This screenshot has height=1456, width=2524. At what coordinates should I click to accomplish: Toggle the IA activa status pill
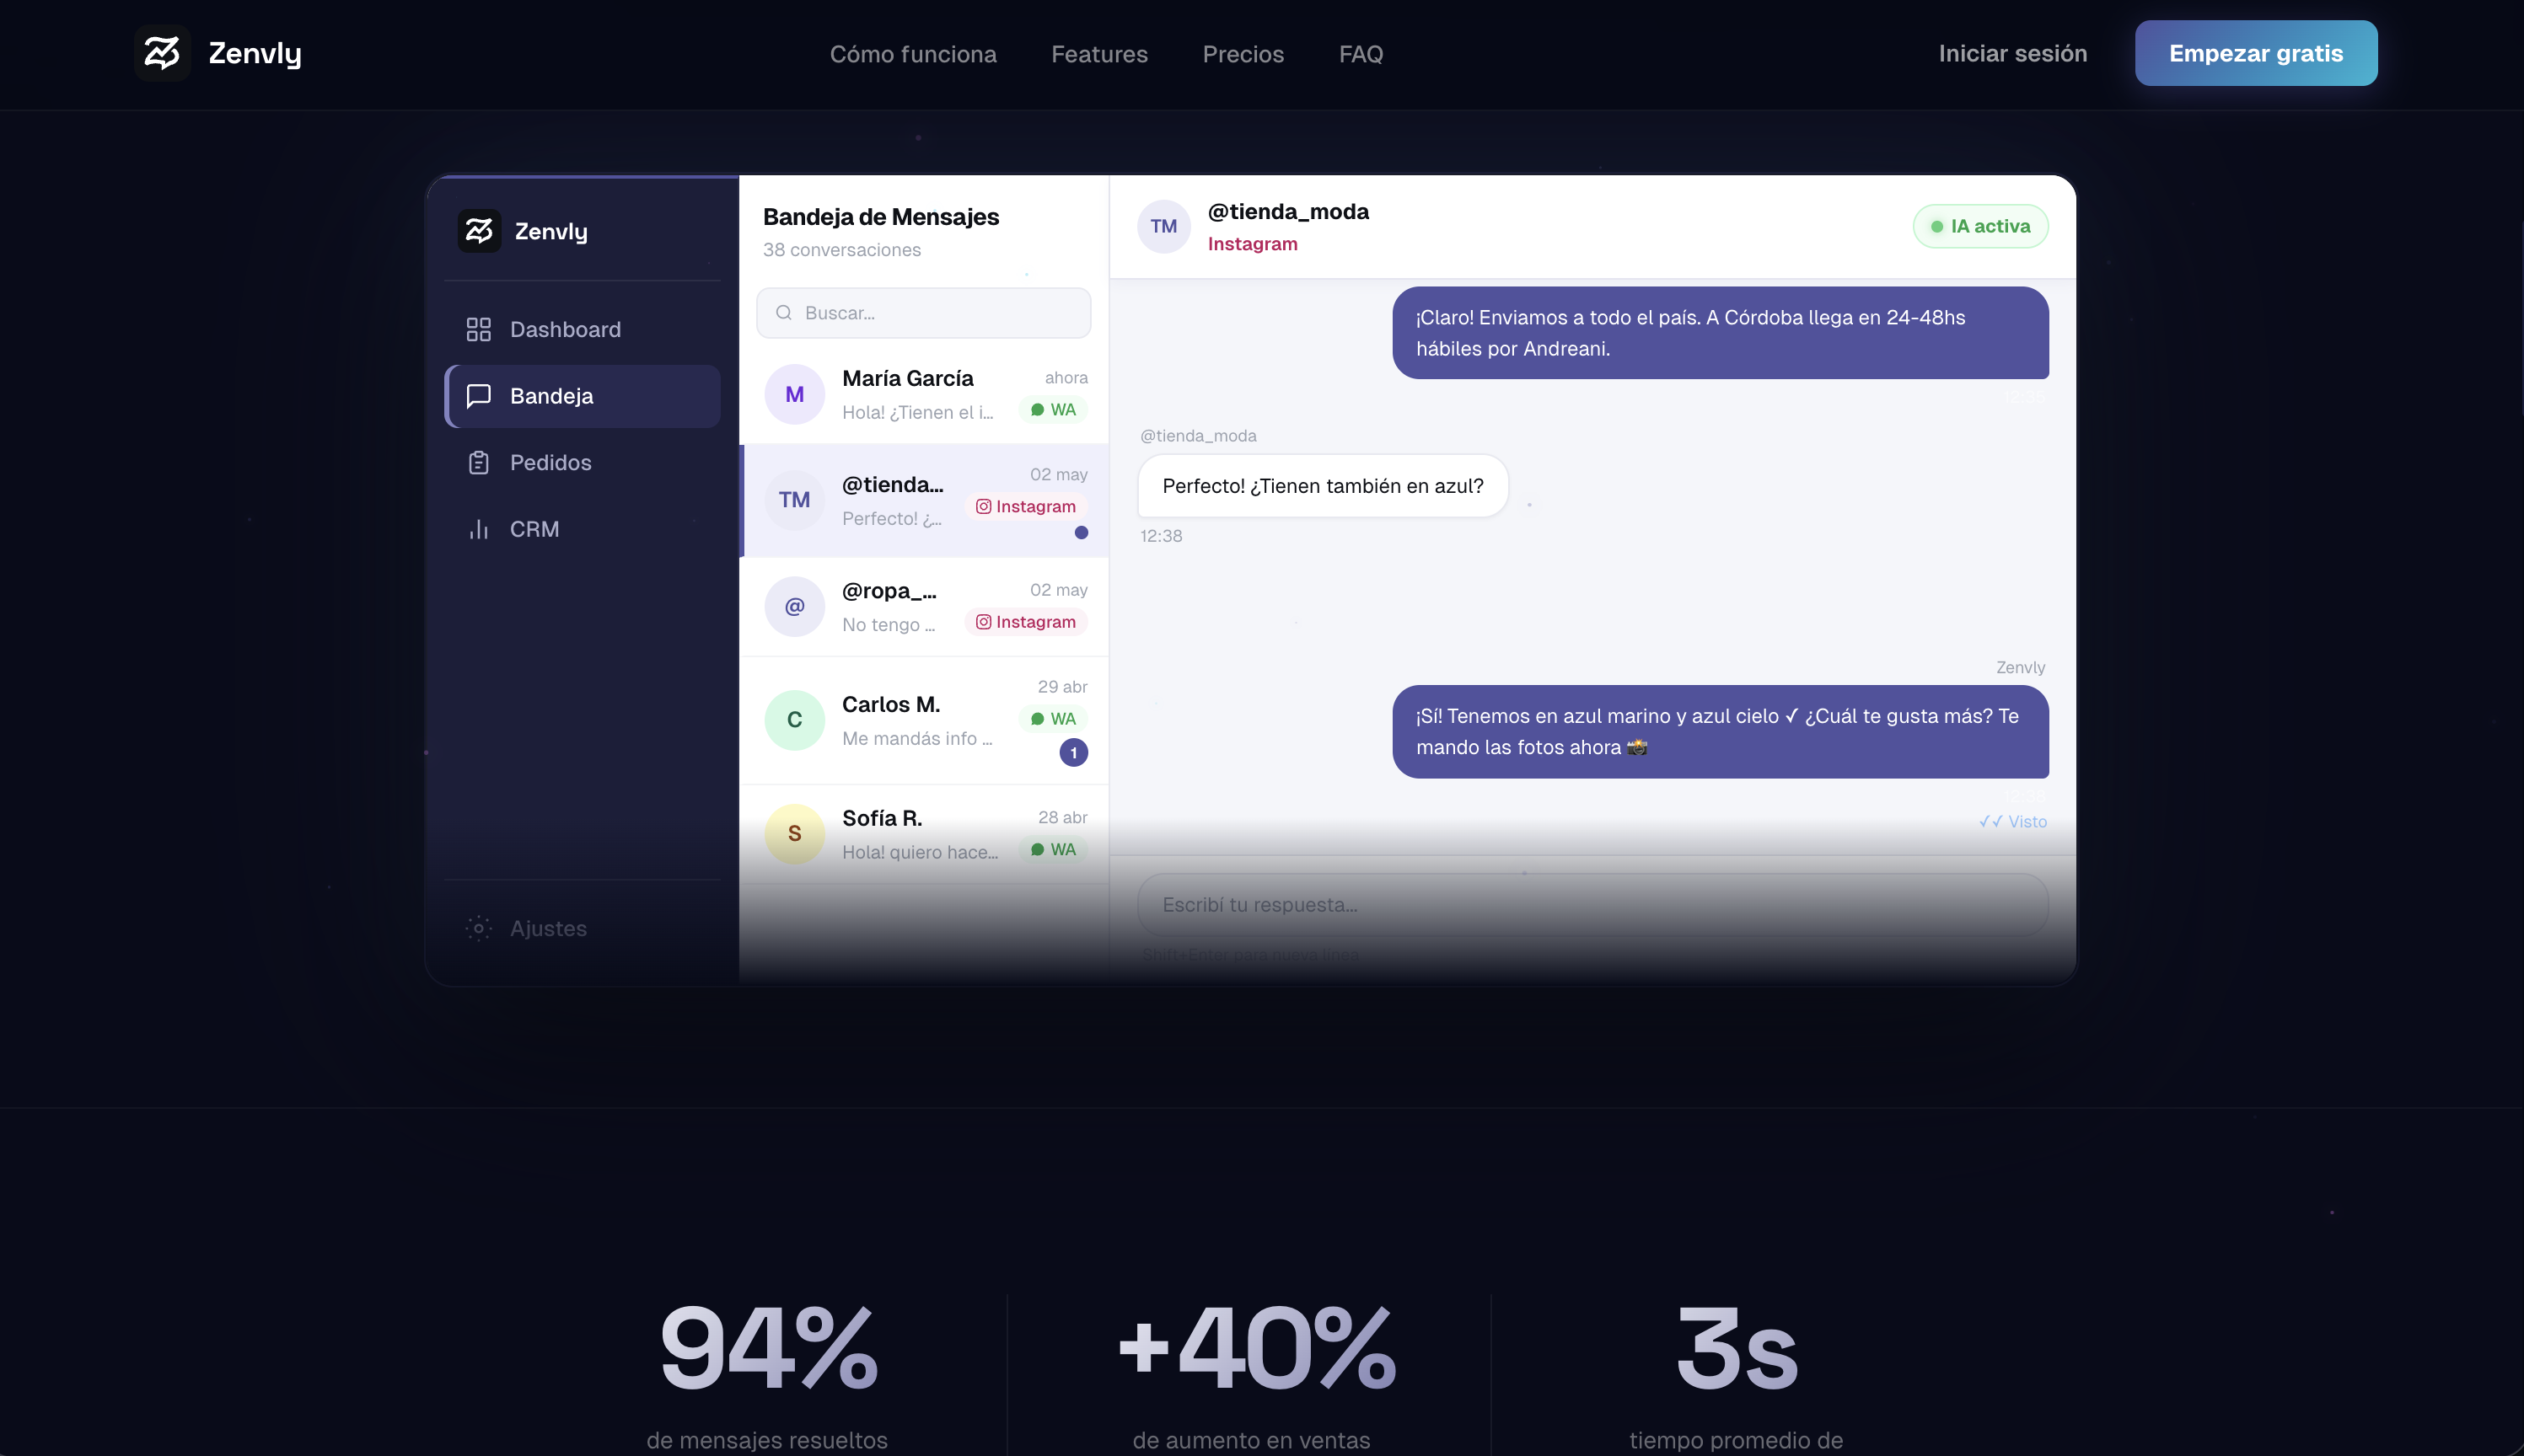tap(1979, 226)
